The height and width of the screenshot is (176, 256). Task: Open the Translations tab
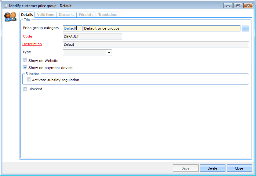point(108,15)
